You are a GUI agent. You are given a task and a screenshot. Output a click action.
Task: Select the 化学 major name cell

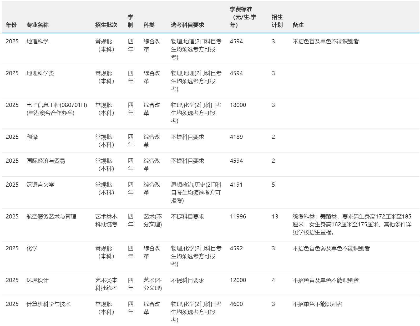(x=32, y=248)
